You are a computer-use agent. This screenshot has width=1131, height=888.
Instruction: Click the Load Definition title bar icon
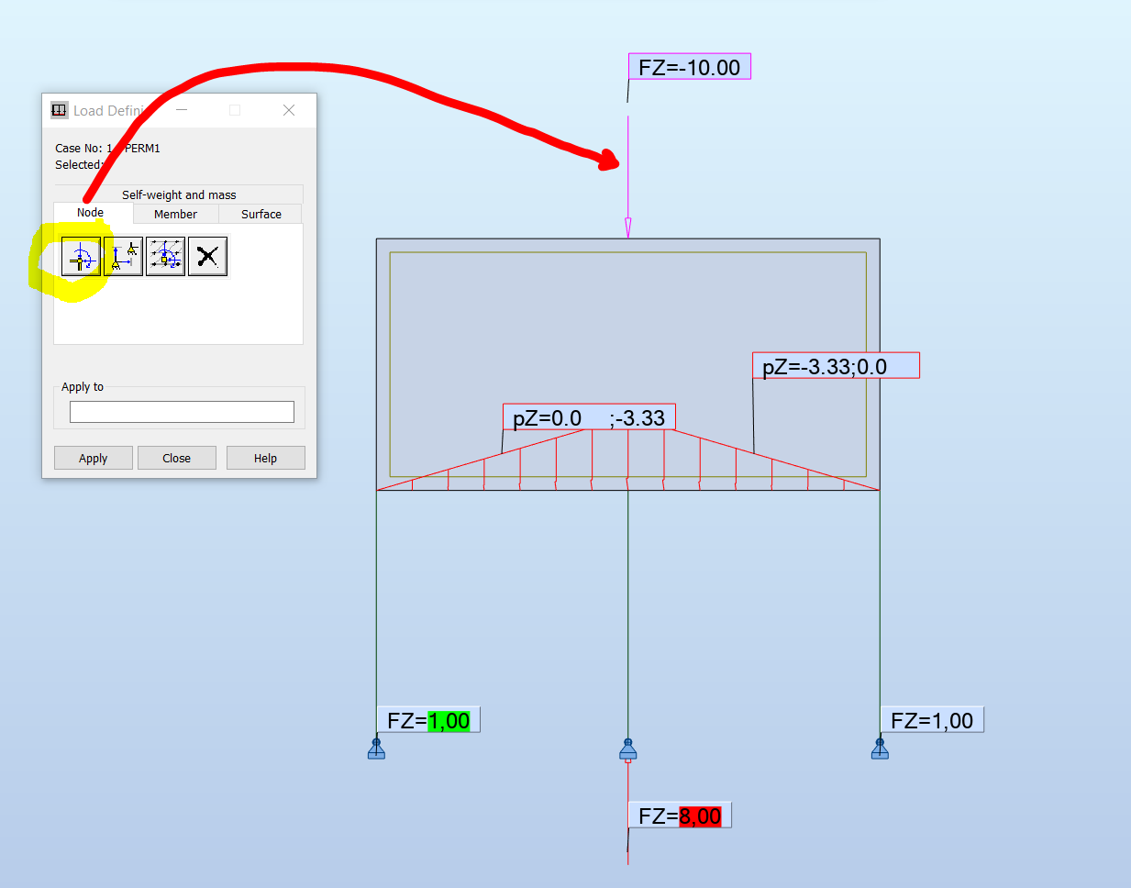(x=59, y=109)
